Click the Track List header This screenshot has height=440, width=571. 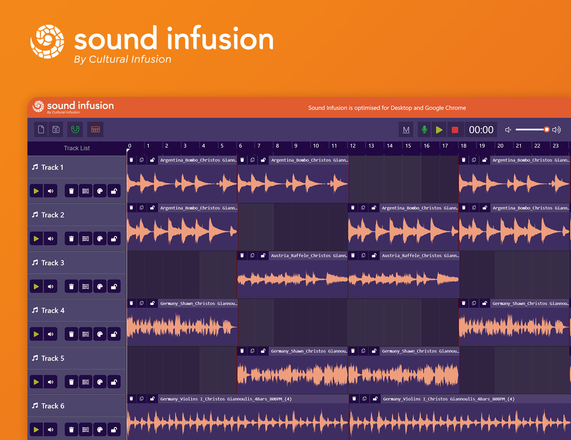77,148
